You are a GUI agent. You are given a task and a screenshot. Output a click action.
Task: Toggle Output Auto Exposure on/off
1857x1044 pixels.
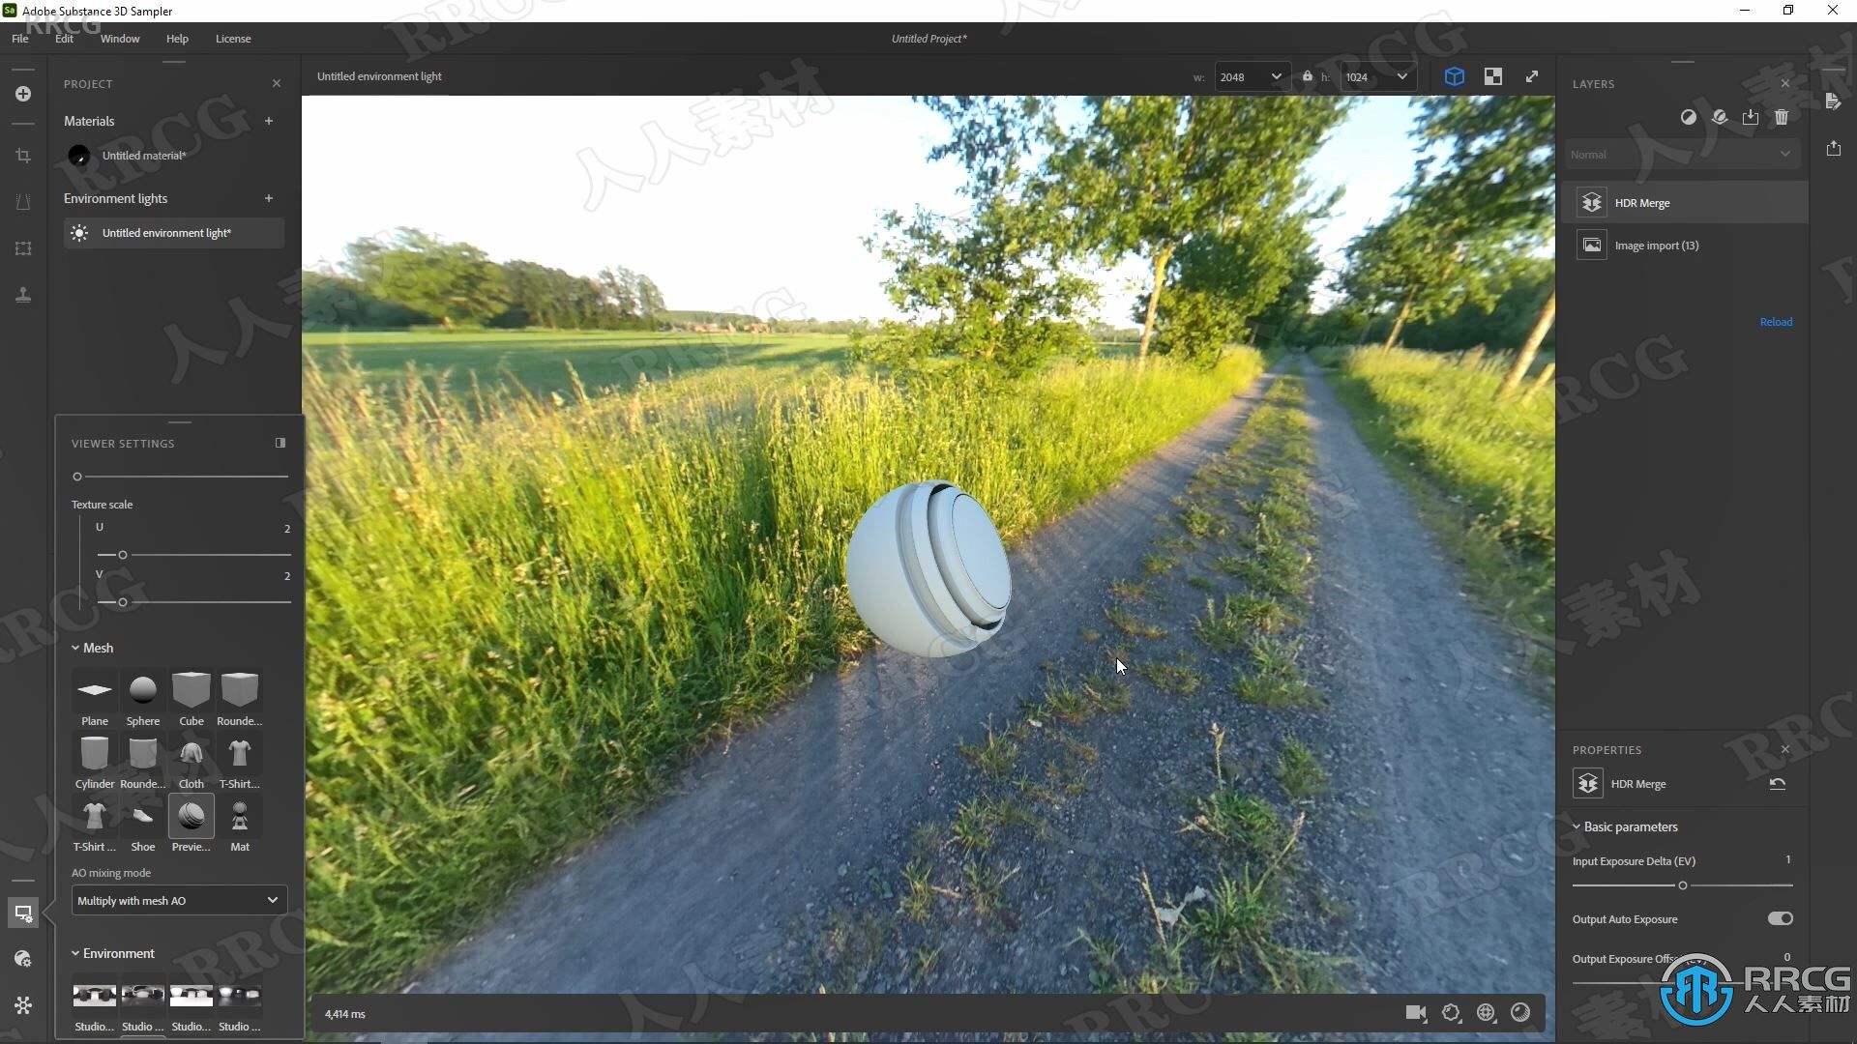coord(1780,917)
